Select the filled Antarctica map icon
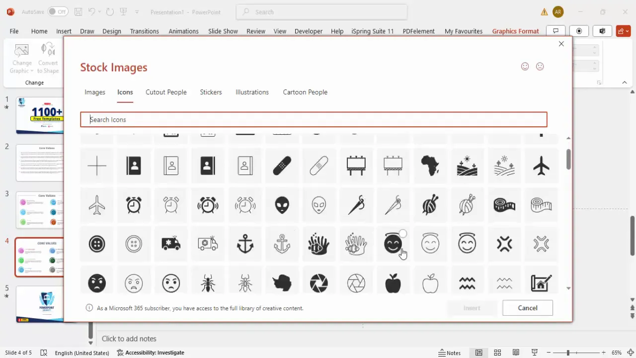The width and height of the screenshot is (636, 358). 282,283
